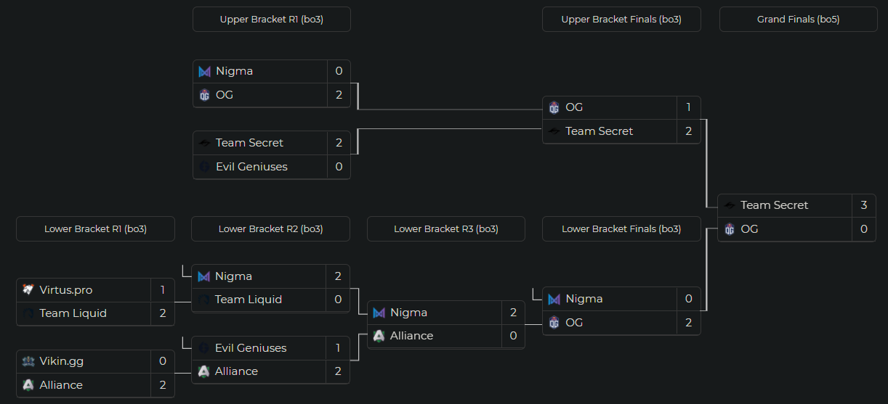The height and width of the screenshot is (404, 888).
Task: Click Team Liquid logo in Lower Bracket R1
Action: [x=28, y=313]
